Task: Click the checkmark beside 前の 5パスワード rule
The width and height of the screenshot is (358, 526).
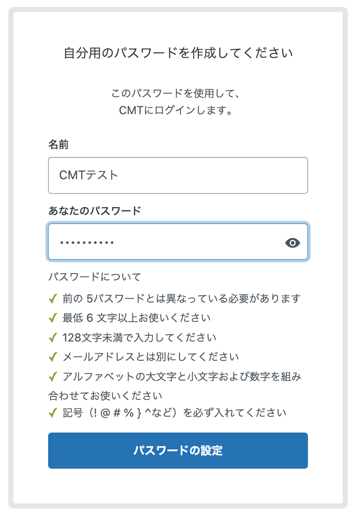Action: (53, 299)
